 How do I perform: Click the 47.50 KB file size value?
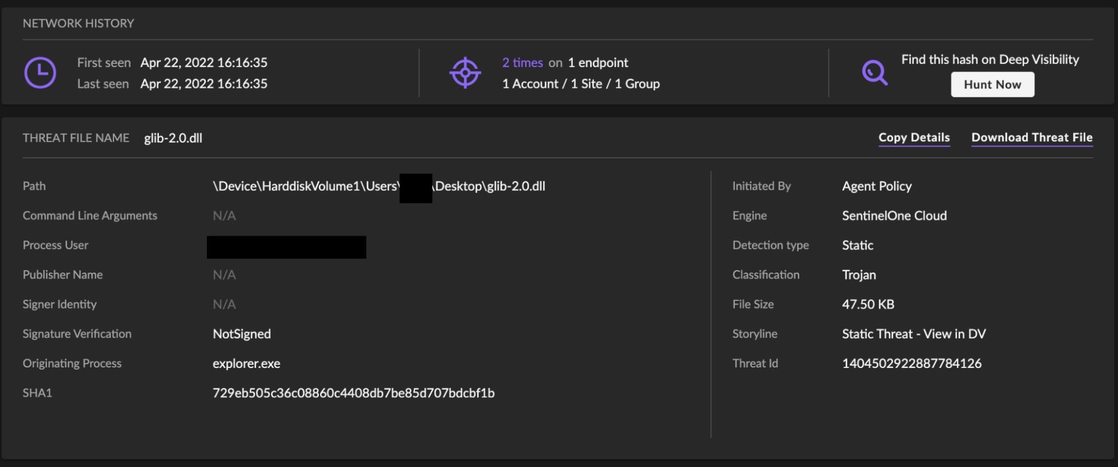coord(868,304)
